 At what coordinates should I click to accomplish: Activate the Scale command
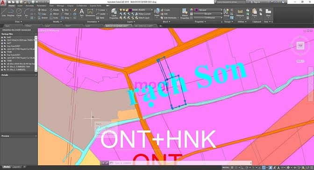(x=54, y=18)
